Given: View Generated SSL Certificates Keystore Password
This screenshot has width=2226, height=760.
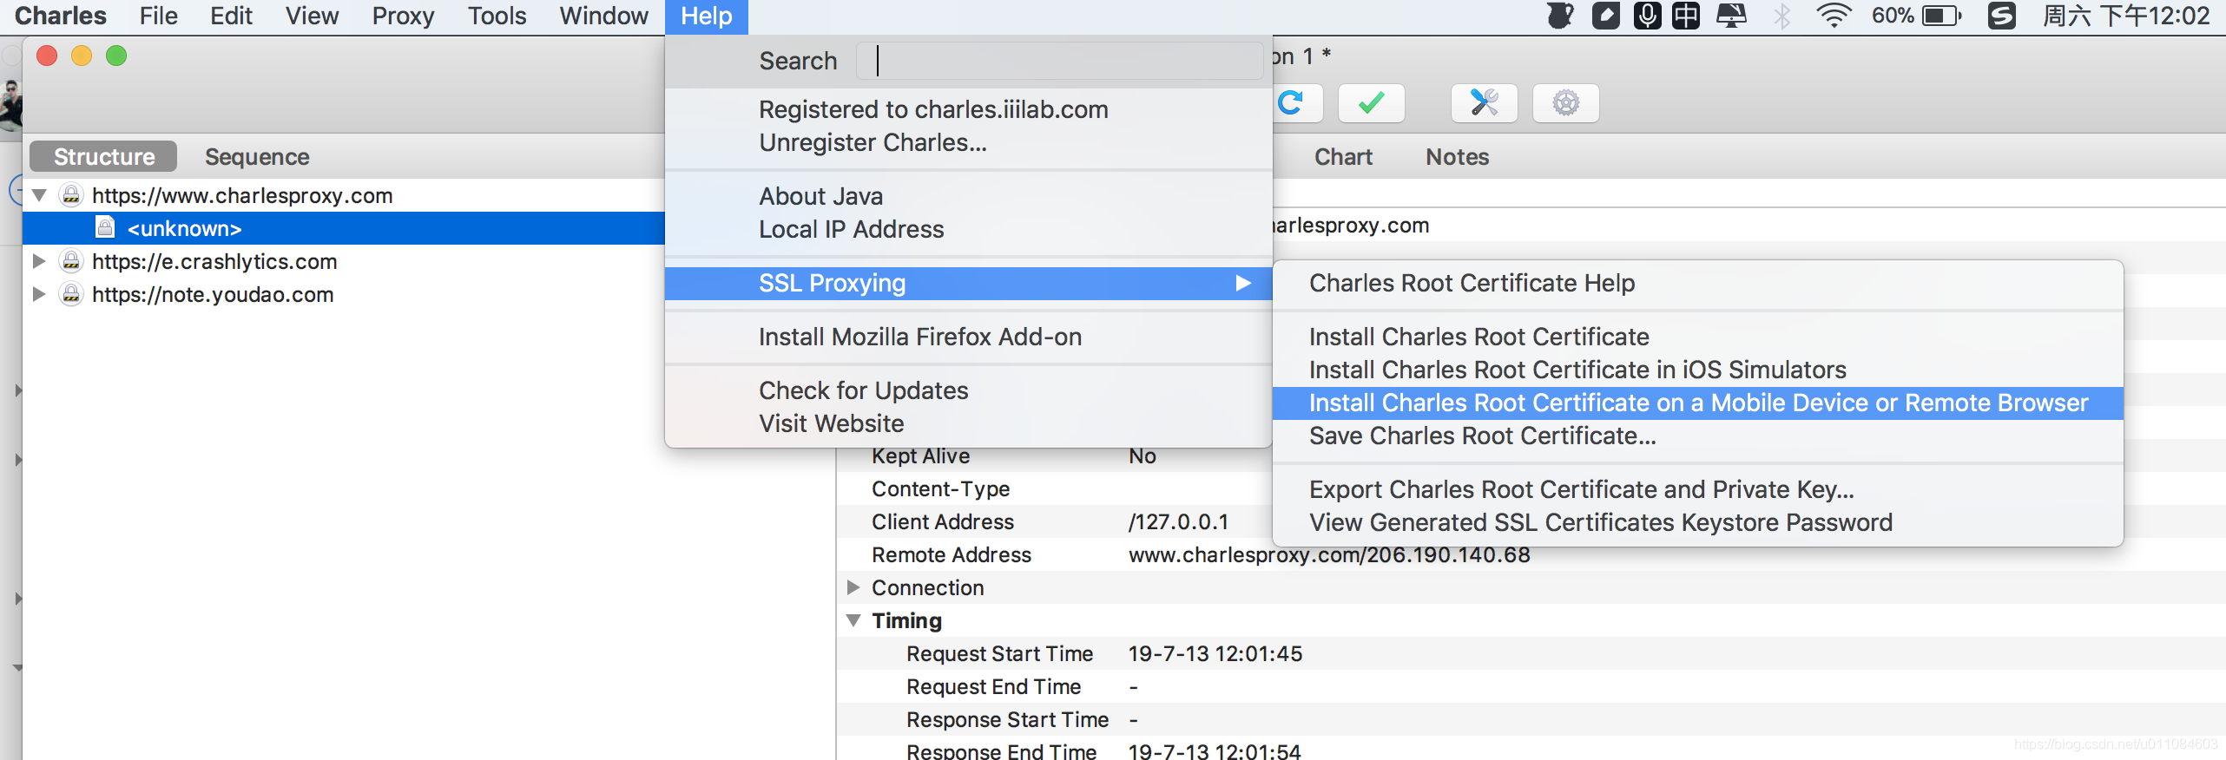Looking at the screenshot, I should point(1697,522).
